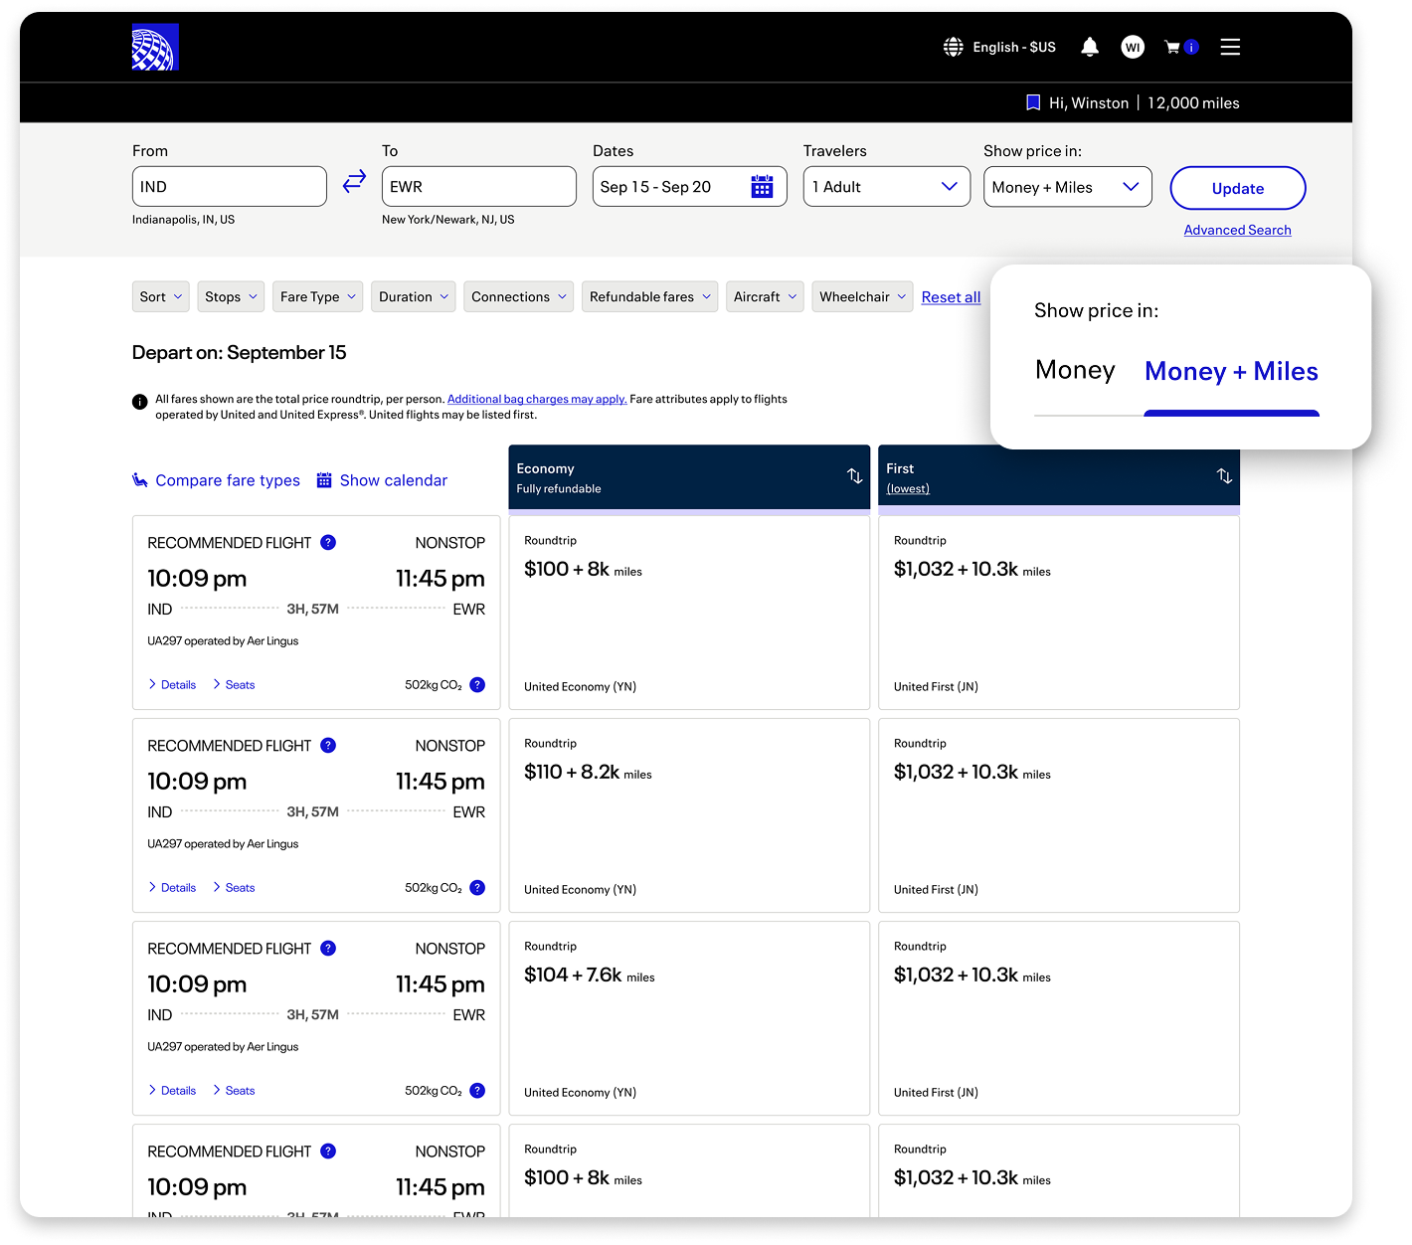The image size is (1412, 1245).
Task: Click the Update button
Action: (x=1238, y=188)
